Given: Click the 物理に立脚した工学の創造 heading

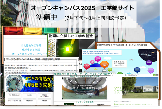Looking at the screenshot, I should pyautogui.click(x=71, y=36).
